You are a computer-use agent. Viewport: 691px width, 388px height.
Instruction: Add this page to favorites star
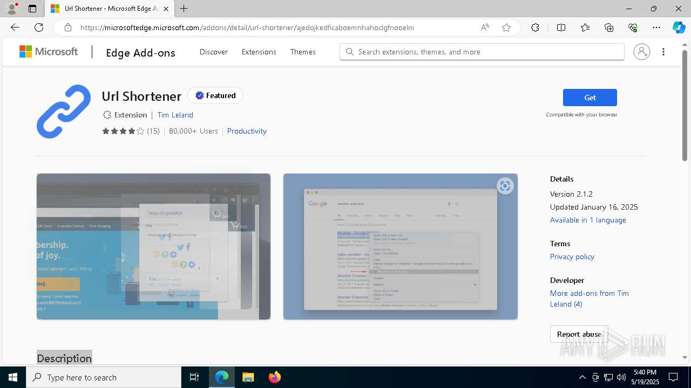506,27
